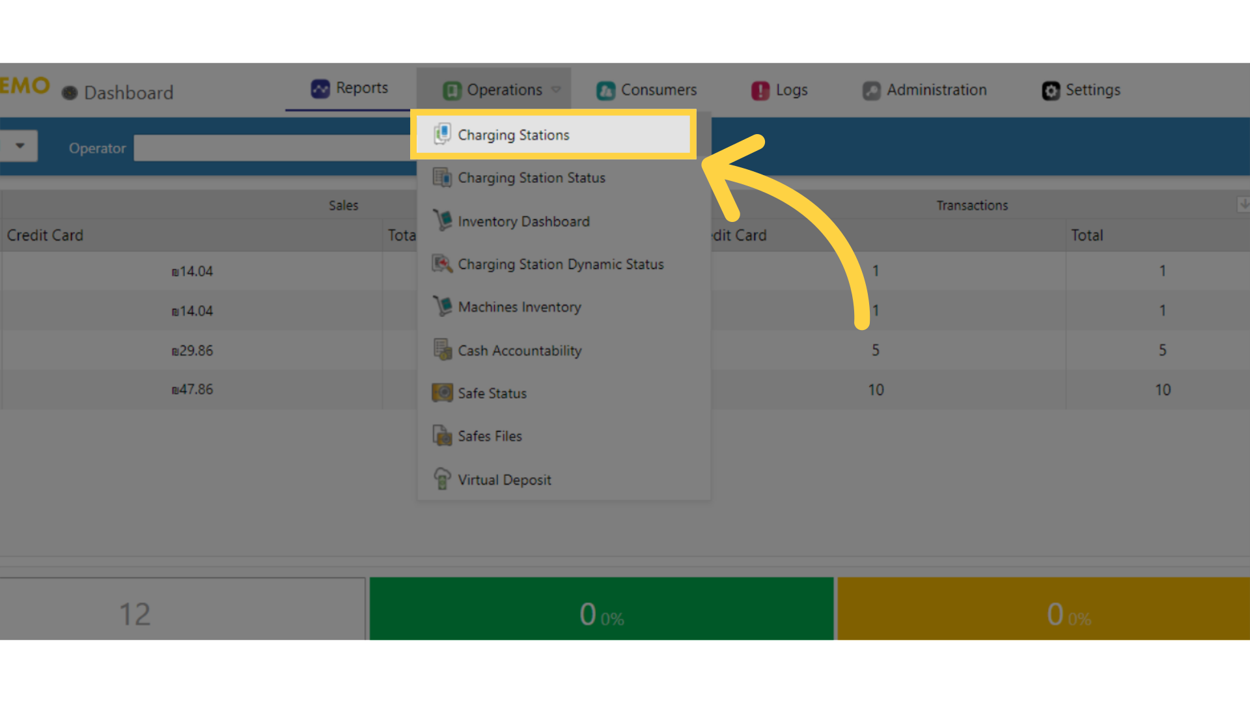This screenshot has height=703, width=1250.
Task: Click the Safes Files icon
Action: point(443,435)
